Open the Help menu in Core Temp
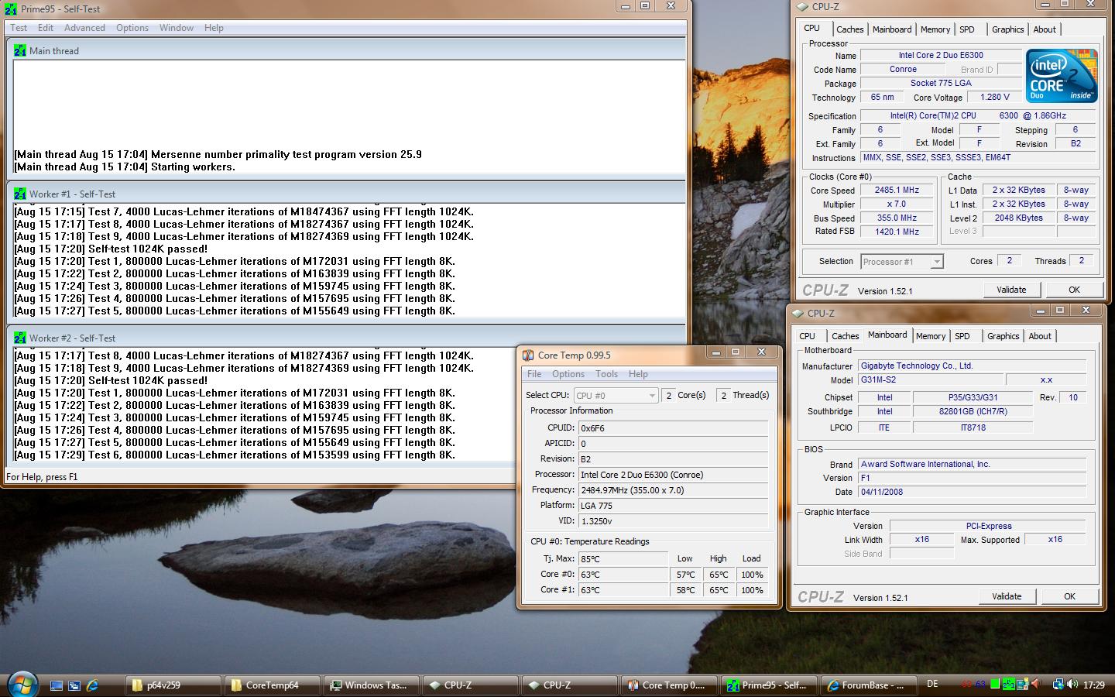The image size is (1115, 697). click(638, 374)
